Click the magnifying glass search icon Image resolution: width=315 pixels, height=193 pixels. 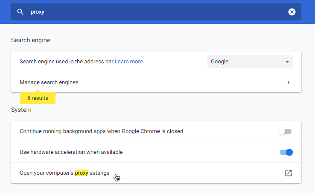[x=20, y=12]
